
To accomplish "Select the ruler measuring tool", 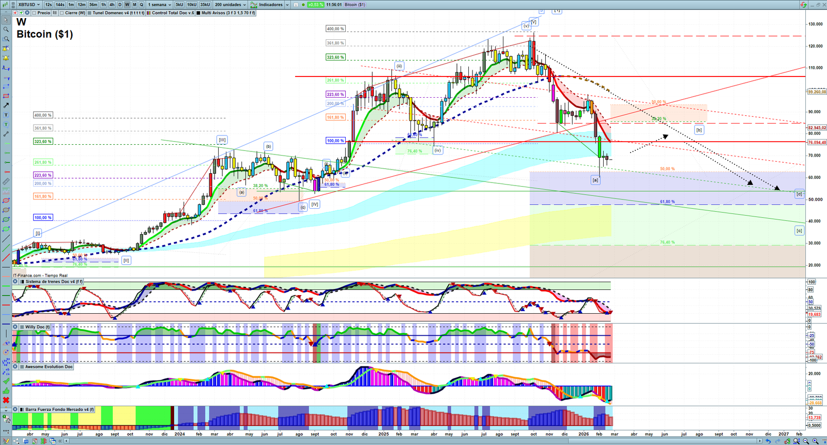I will click(x=6, y=181).
